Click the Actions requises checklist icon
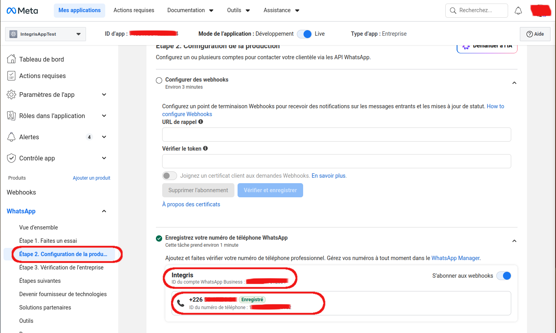 pyautogui.click(x=11, y=76)
